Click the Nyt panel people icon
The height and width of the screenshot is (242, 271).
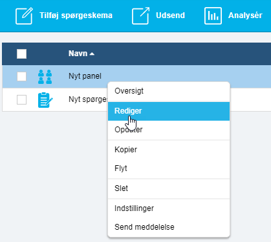(x=45, y=77)
